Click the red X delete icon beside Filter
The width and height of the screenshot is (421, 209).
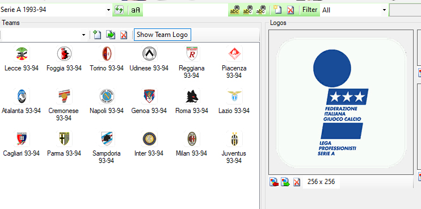pos(291,10)
